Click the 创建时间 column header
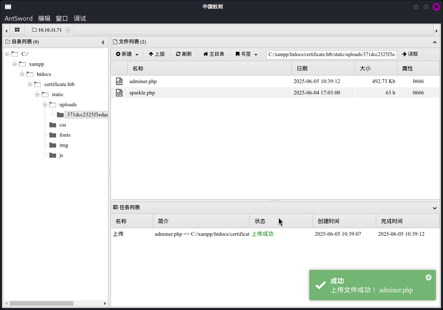443x310 pixels. tap(344, 221)
